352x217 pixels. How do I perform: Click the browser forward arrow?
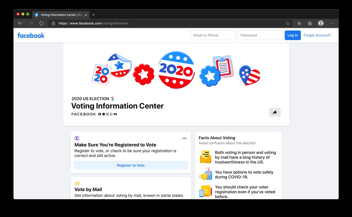(x=31, y=23)
